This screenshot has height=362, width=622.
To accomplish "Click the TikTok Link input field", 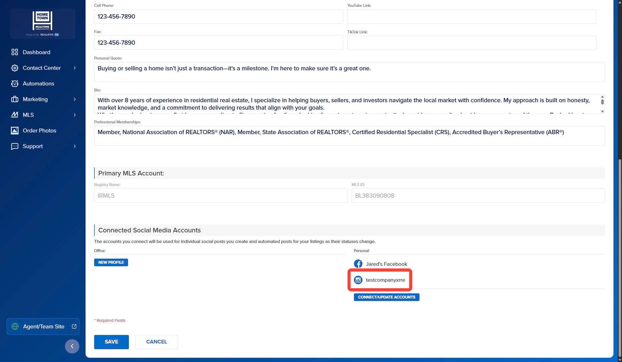I will click(472, 43).
